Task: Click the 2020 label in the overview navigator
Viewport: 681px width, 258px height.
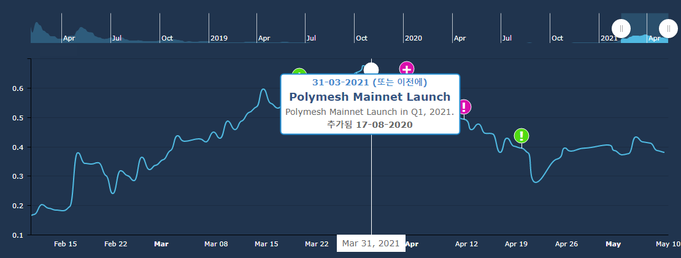Action: [414, 38]
